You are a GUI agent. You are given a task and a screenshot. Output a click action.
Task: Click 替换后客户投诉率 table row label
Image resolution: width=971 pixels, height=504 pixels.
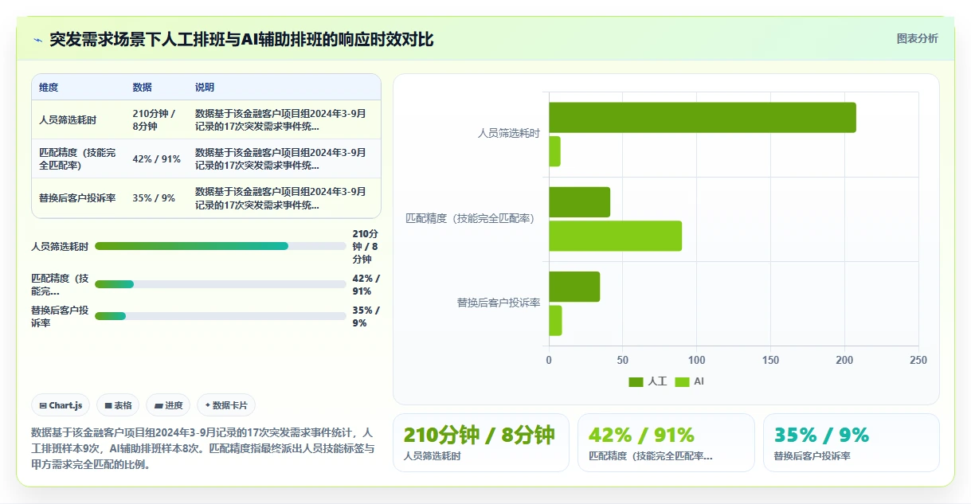77,197
